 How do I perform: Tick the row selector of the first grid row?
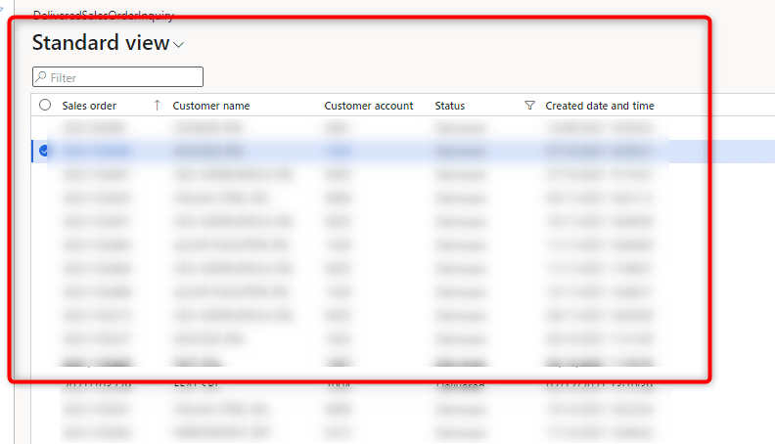[45, 128]
